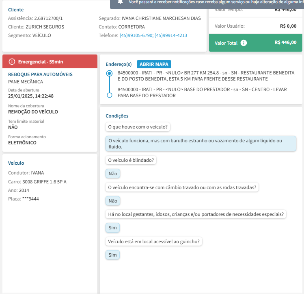Open the map with ABRIR MAPA

(154, 64)
